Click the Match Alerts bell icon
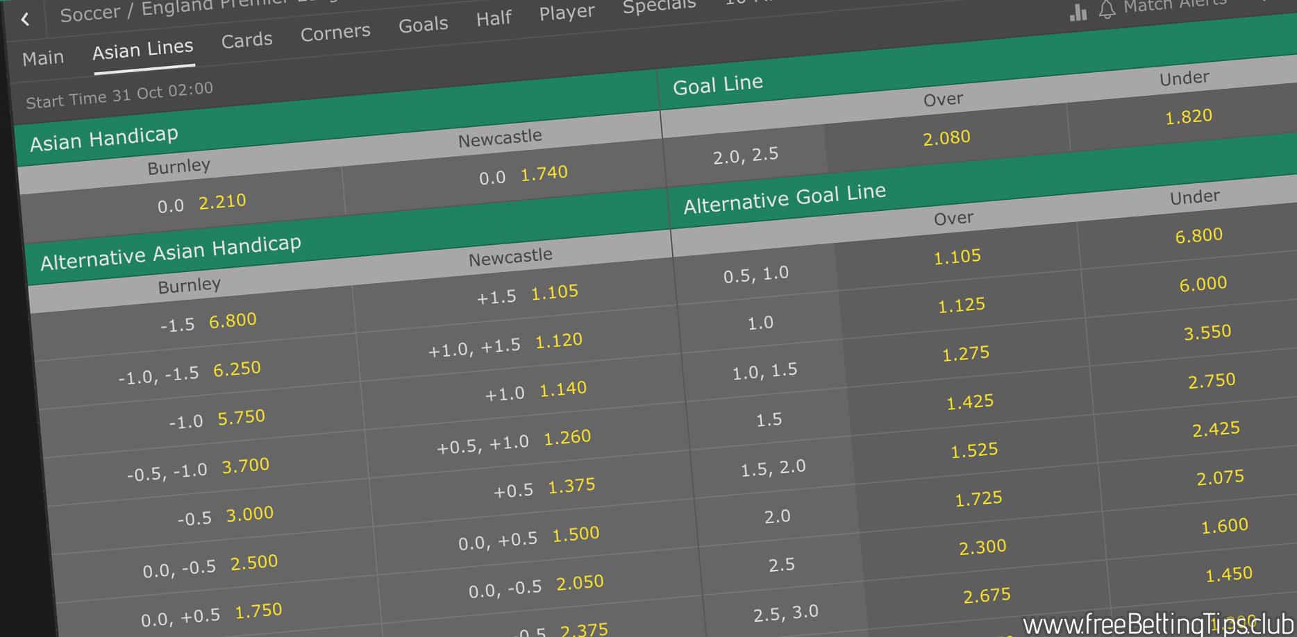This screenshot has width=1297, height=637. click(x=1107, y=9)
